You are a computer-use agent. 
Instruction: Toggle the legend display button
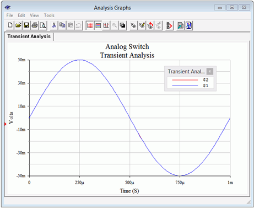98,25
